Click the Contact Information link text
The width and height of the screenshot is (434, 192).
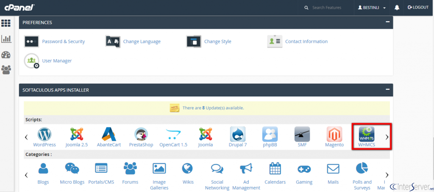pos(306,41)
